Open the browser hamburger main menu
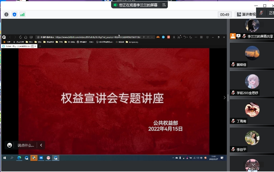274x172 pixels. [201, 37]
